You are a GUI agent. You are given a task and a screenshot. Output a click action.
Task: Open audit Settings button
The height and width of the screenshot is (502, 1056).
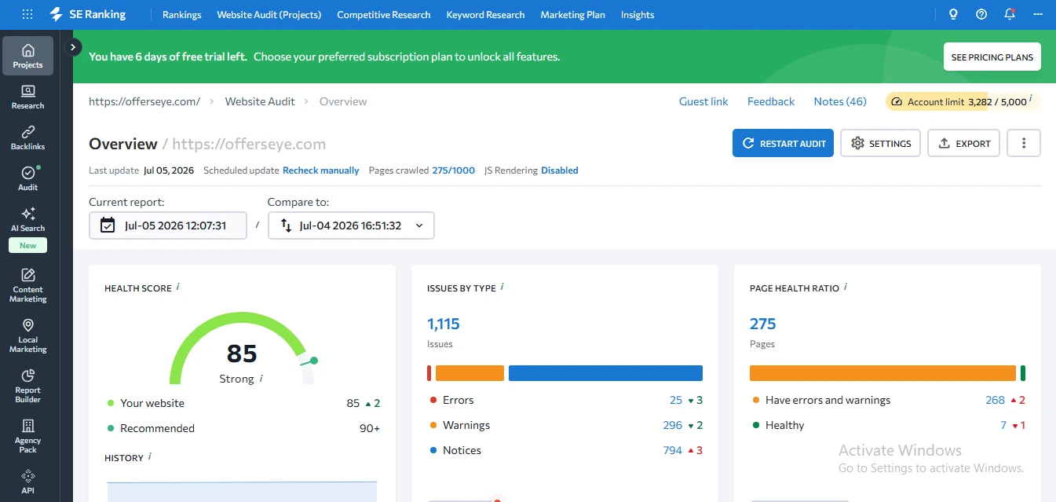880,143
